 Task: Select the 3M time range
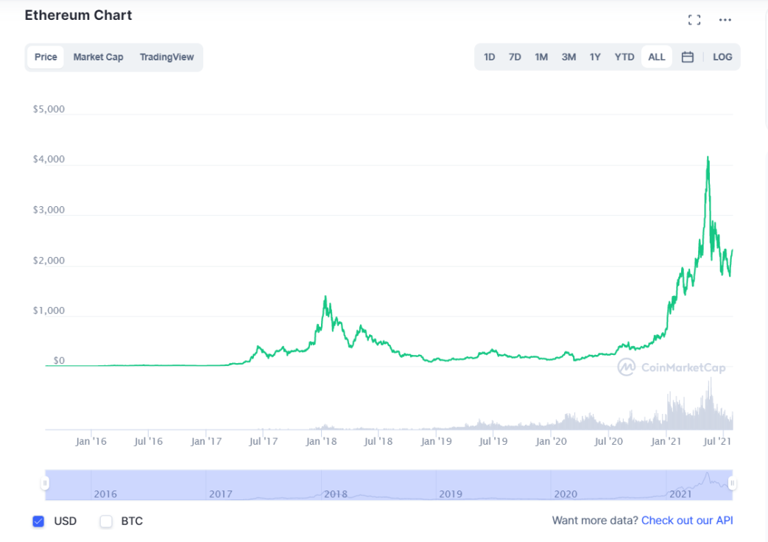pos(568,57)
